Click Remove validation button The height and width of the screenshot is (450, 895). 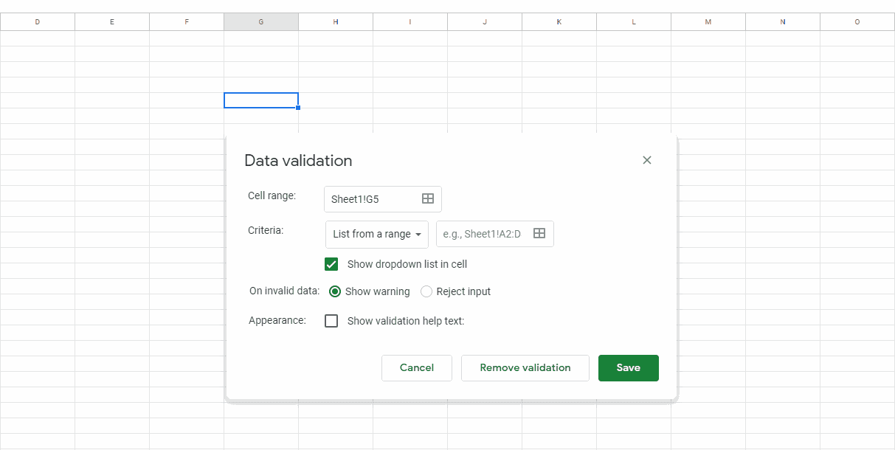pos(525,367)
